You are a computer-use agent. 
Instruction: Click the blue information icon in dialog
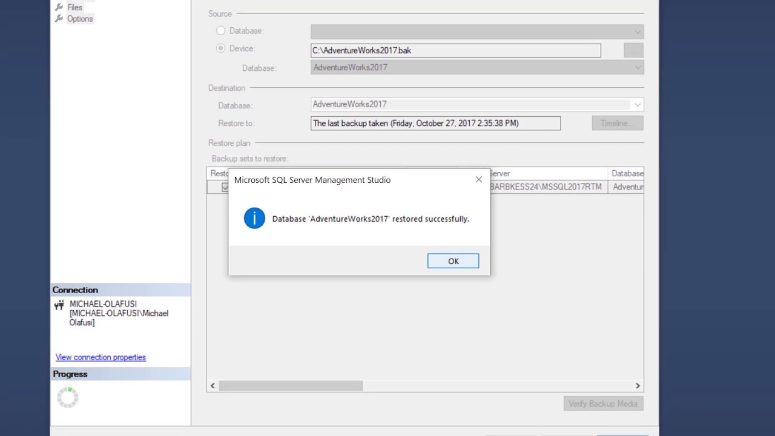coord(254,218)
